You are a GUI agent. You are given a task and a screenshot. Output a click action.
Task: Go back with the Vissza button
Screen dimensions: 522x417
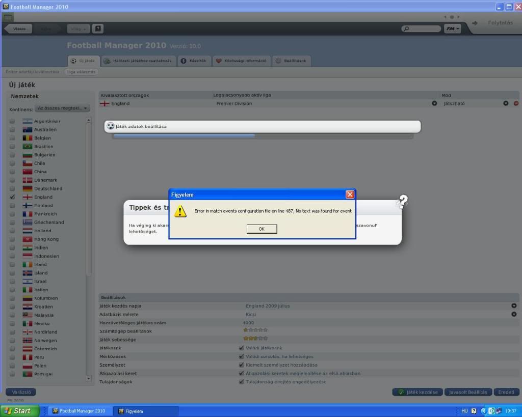19,29
